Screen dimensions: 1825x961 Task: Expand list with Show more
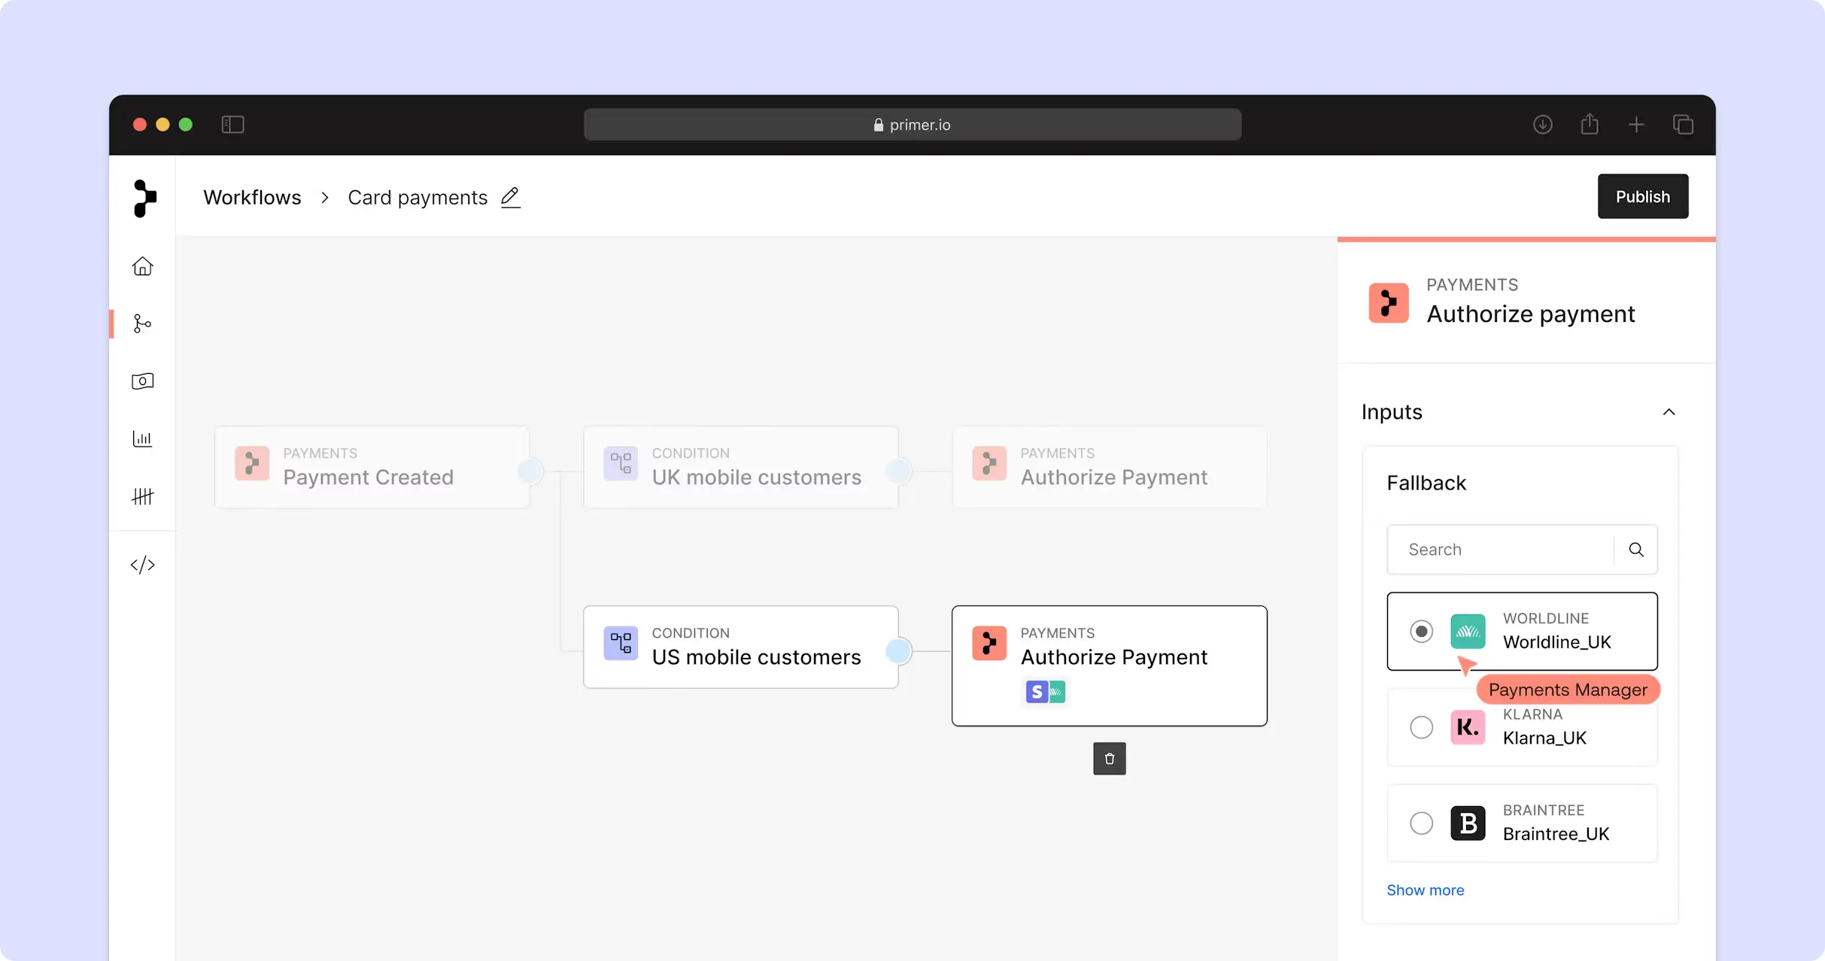(1425, 890)
